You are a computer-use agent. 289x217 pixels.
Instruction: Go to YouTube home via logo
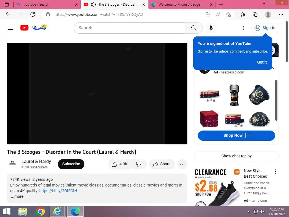pyautogui.click(x=24, y=28)
